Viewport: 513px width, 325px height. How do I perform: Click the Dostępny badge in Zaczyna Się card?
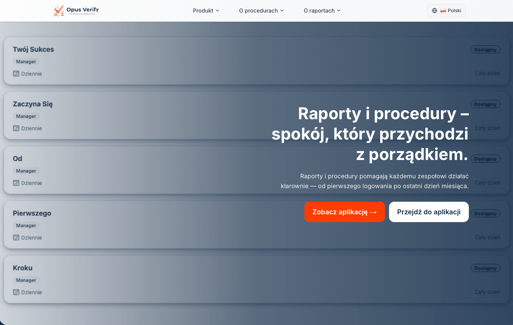pos(485,104)
